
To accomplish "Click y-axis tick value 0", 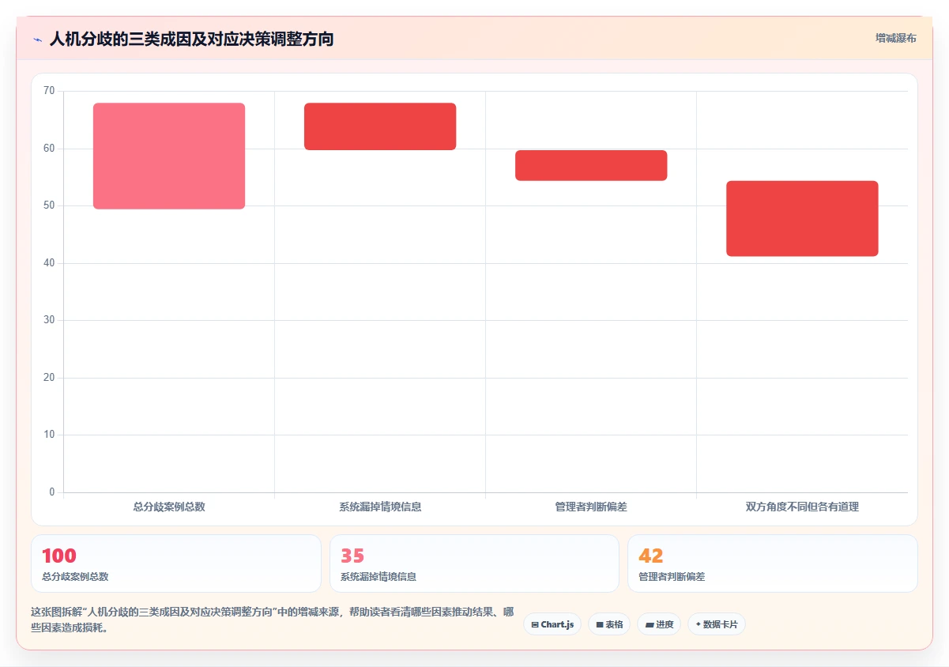I will tap(52, 492).
